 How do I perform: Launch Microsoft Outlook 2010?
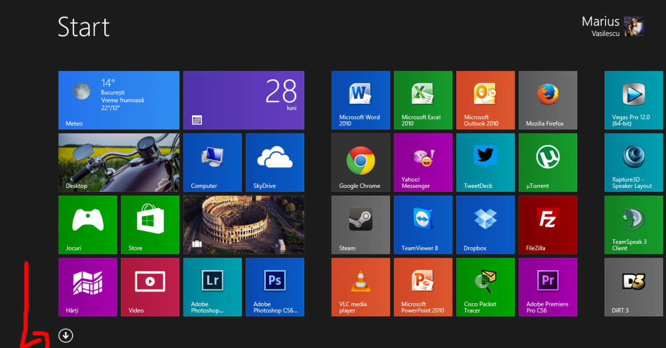tap(486, 100)
